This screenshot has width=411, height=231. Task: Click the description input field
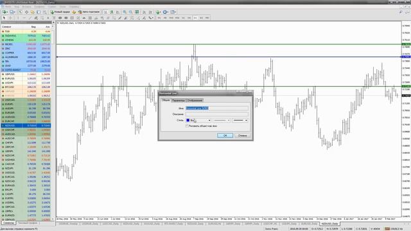(217, 114)
